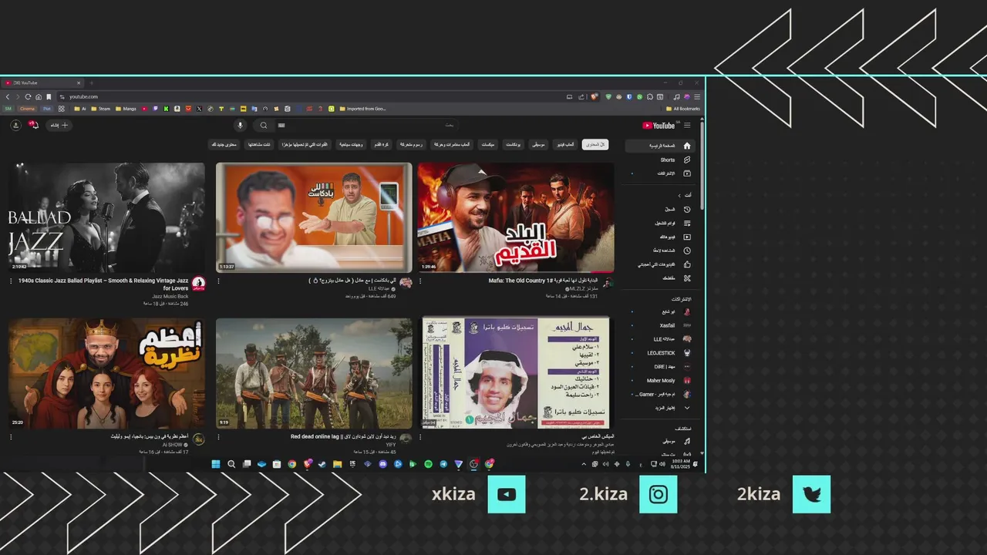Open Maher Mosly subscription channel
The height and width of the screenshot is (555, 987).
click(x=659, y=380)
